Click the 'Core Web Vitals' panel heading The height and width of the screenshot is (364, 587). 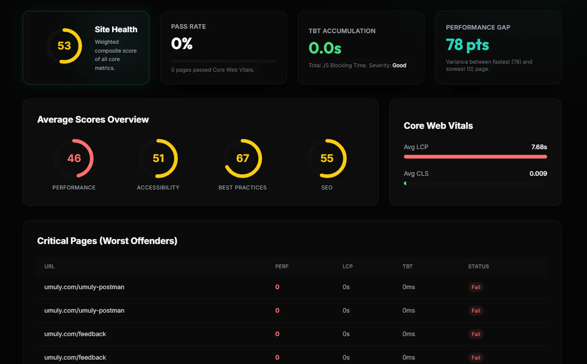(438, 126)
